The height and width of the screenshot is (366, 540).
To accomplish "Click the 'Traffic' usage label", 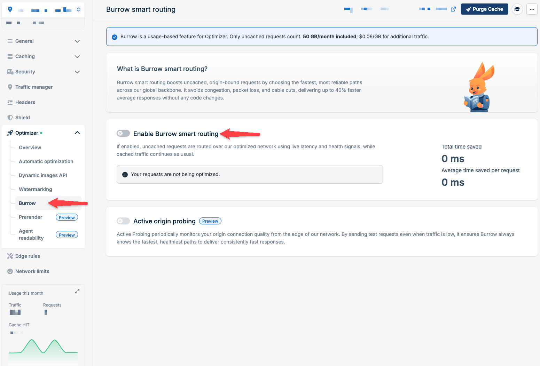I will click(x=15, y=305).
